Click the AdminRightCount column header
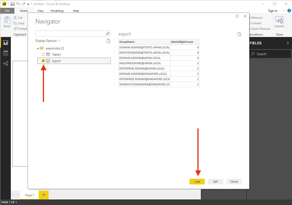The width and height of the screenshot is (292, 205). coord(185,42)
